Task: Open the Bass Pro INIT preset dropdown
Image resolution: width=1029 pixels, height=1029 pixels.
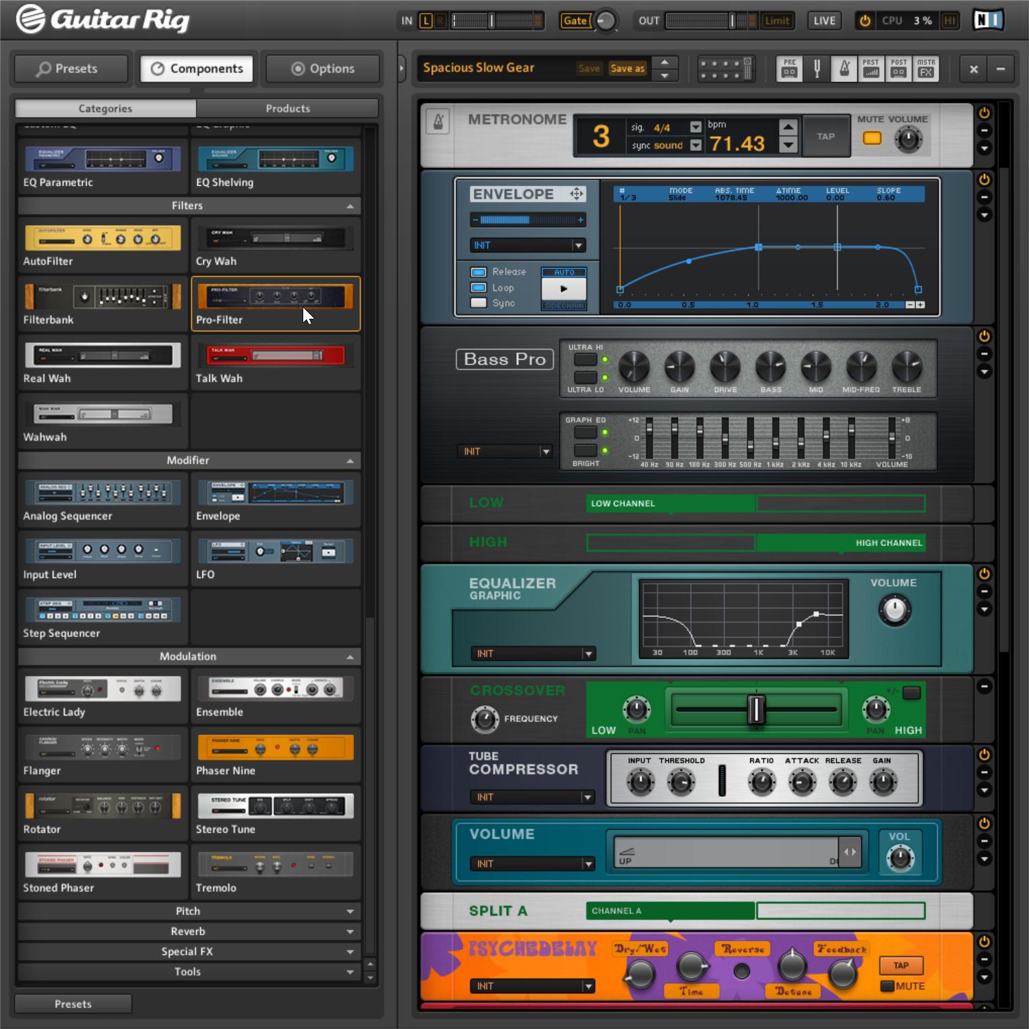Action: (505, 451)
